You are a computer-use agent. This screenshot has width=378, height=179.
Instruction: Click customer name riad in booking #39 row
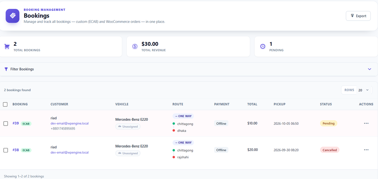[54, 118]
